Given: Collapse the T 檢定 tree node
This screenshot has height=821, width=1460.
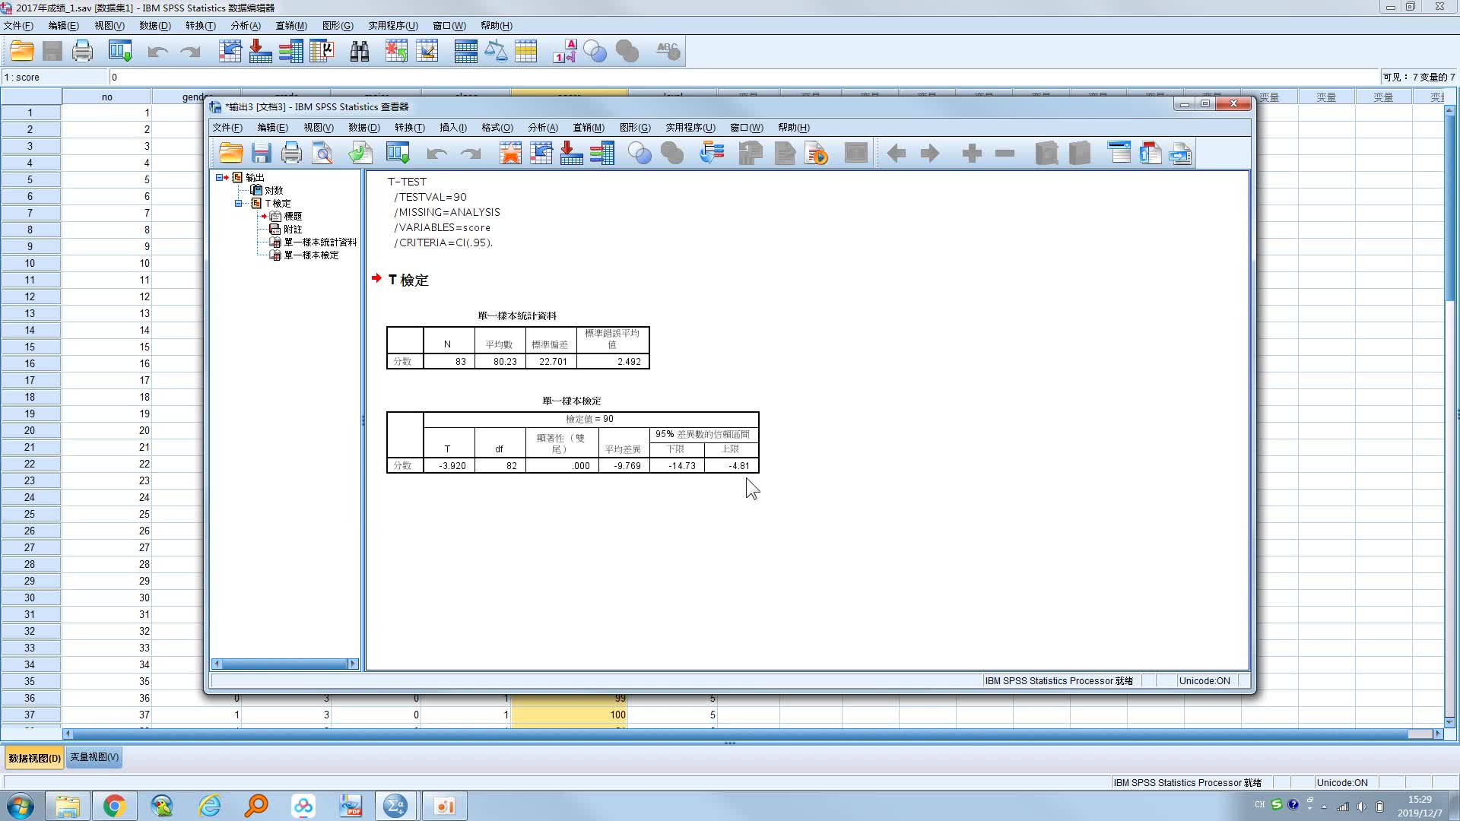Looking at the screenshot, I should click(238, 203).
